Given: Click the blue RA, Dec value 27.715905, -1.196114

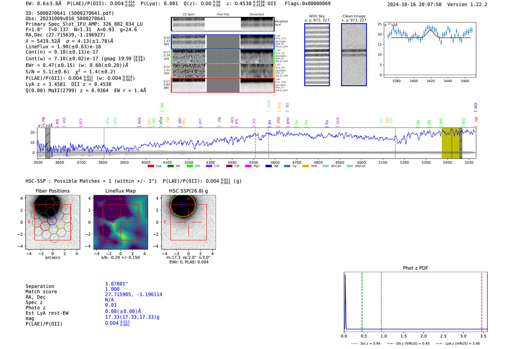Looking at the screenshot, I should pyautogui.click(x=133, y=294).
